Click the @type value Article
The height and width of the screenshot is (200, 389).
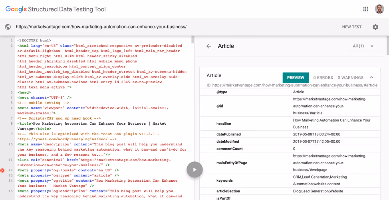click(298, 92)
